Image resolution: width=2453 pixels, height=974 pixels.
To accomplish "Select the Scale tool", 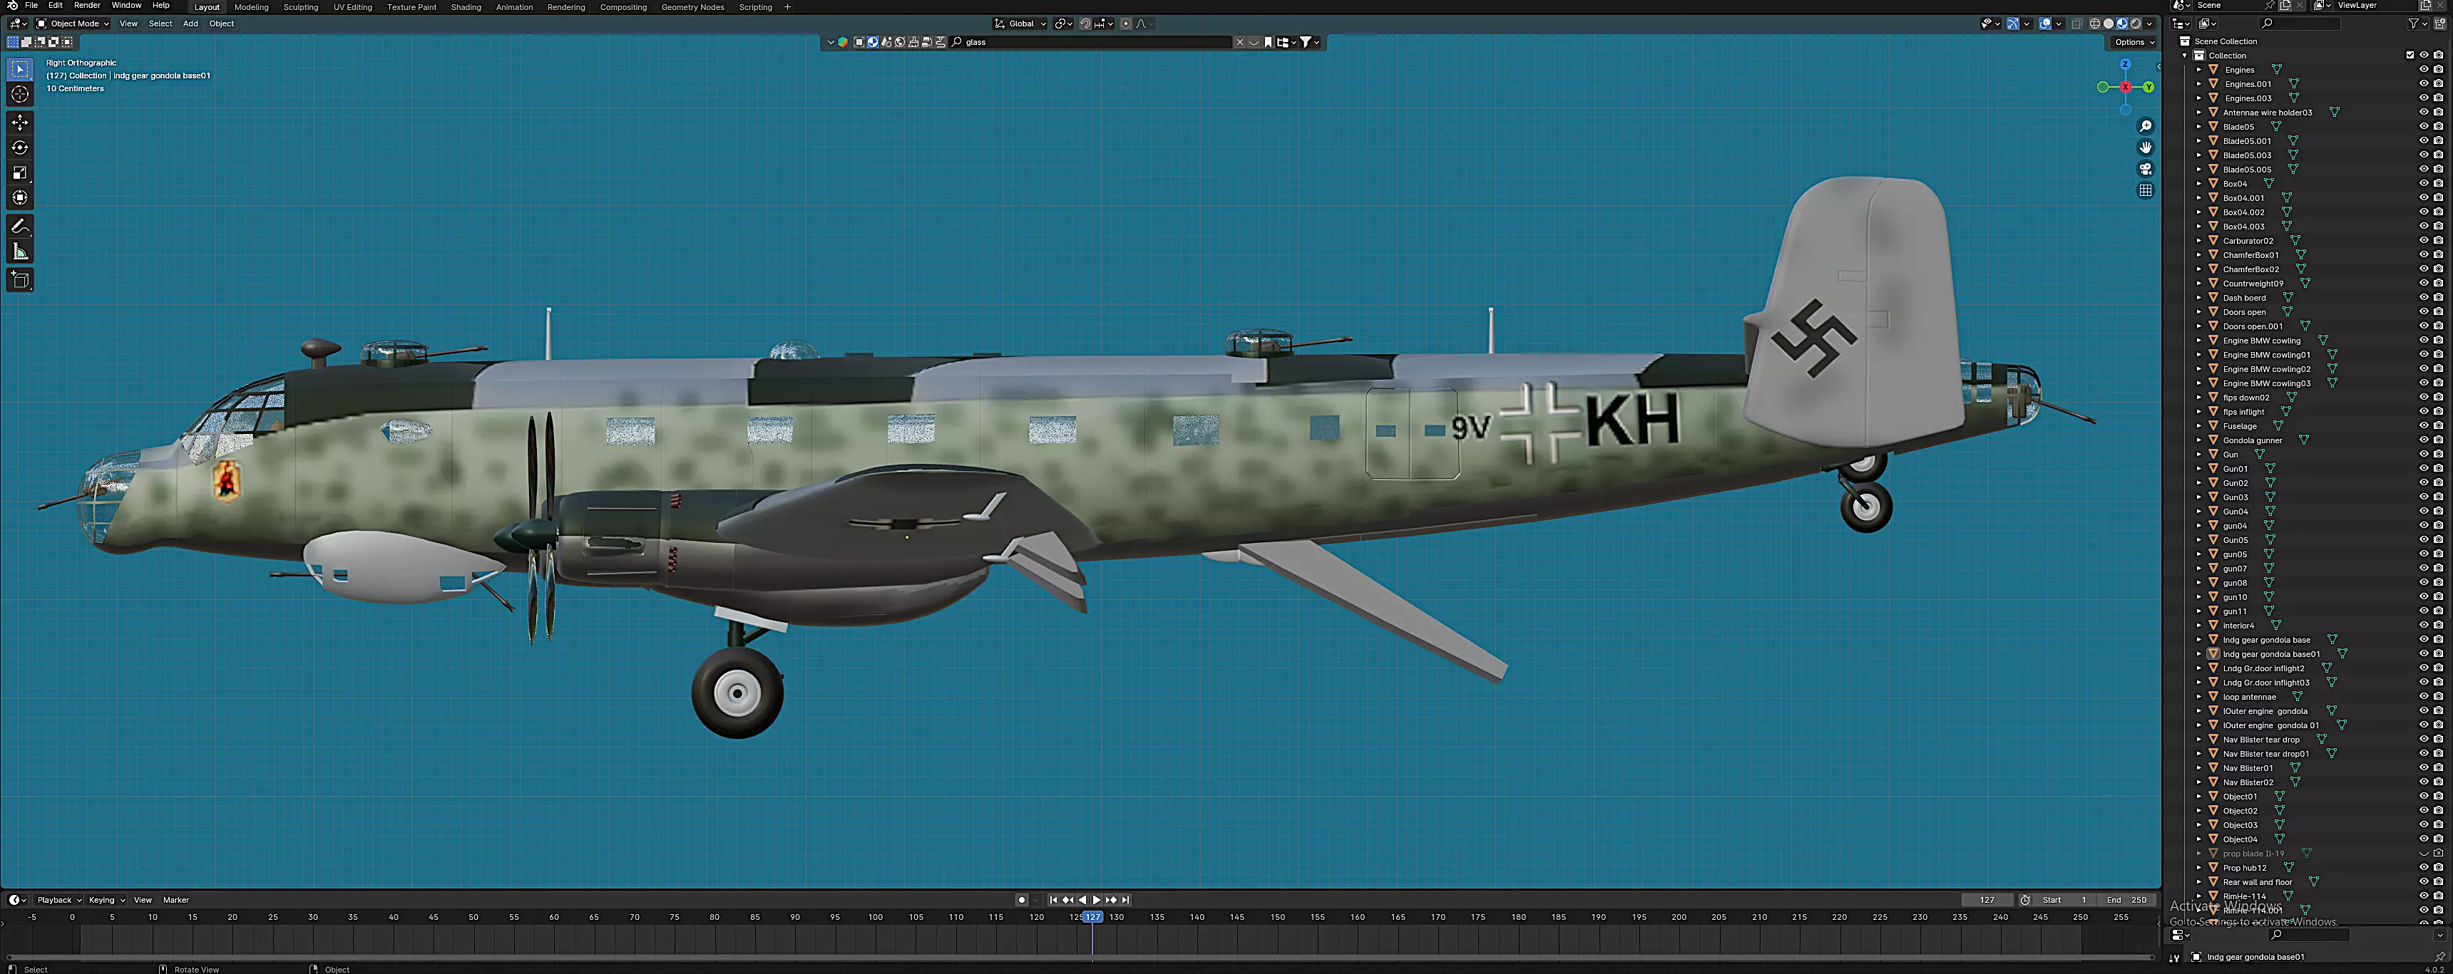I will coord(20,172).
